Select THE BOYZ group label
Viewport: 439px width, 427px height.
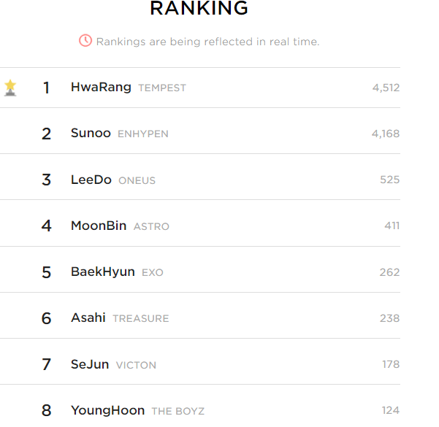(x=178, y=411)
